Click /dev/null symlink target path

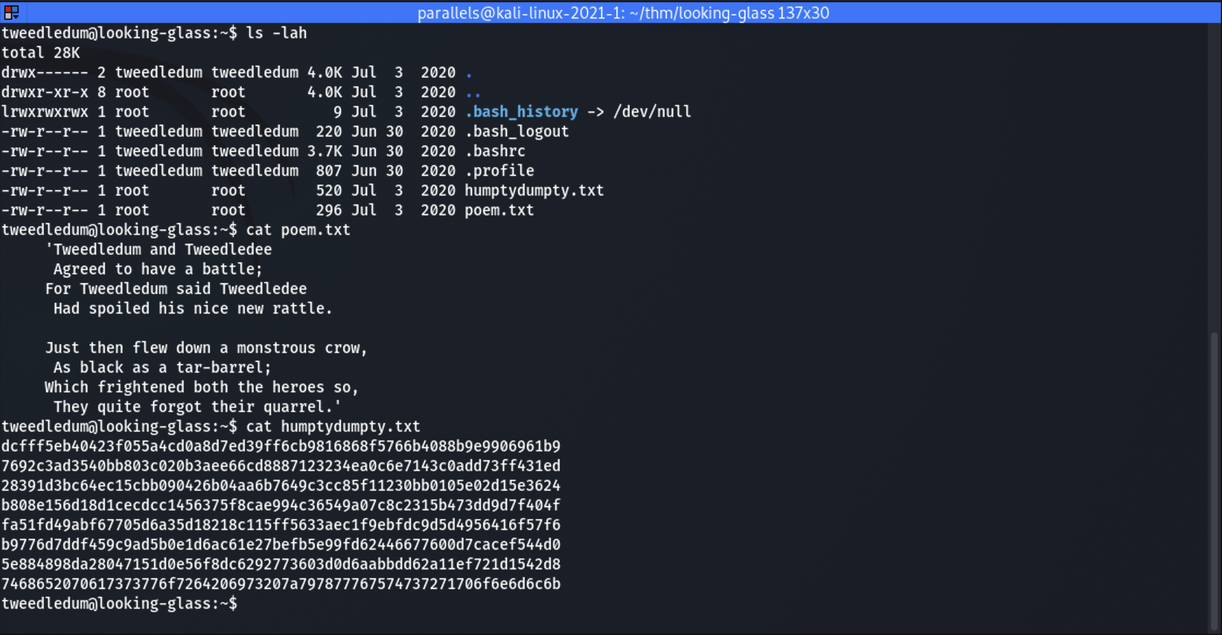pyautogui.click(x=652, y=112)
